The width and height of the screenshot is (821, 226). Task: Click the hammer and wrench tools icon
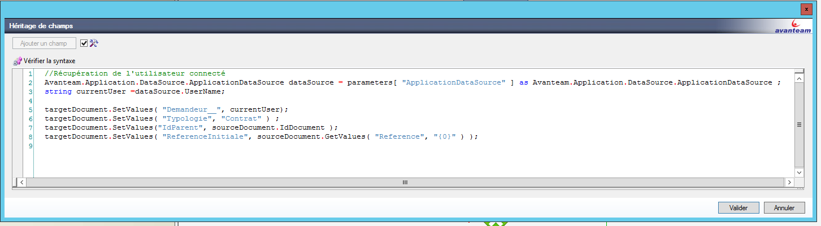pos(94,43)
